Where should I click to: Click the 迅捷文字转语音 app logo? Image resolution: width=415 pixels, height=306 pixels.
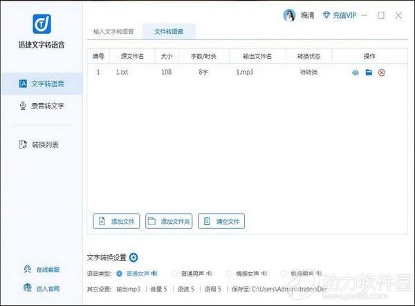click(41, 25)
